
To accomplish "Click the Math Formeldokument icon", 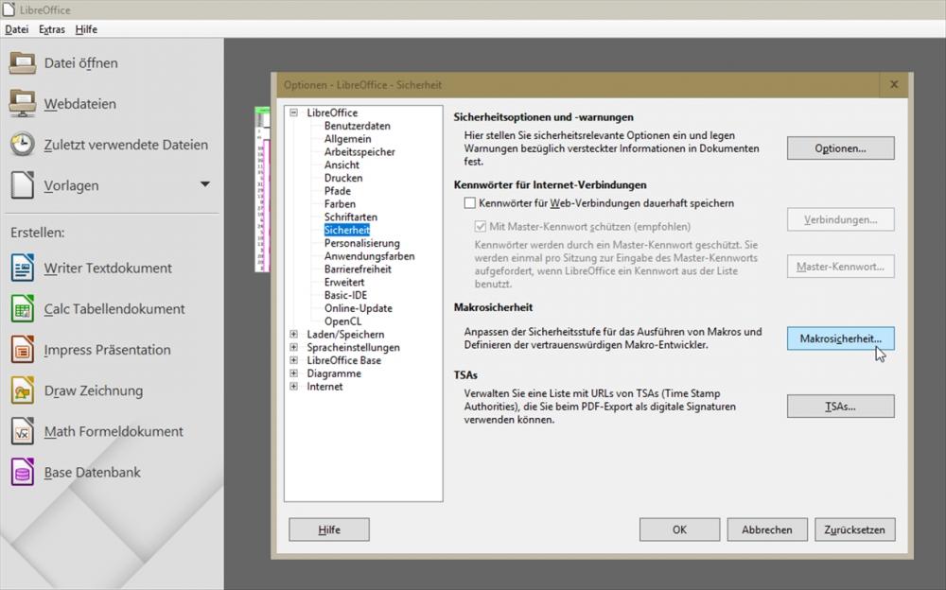I will 23,431.
